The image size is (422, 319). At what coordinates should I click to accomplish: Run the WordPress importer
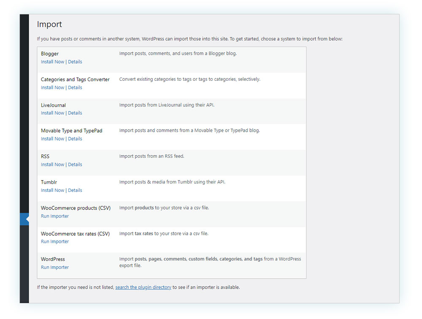pyautogui.click(x=54, y=267)
